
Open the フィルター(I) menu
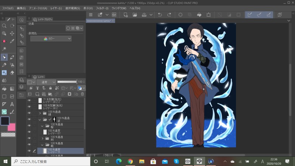(102, 8)
